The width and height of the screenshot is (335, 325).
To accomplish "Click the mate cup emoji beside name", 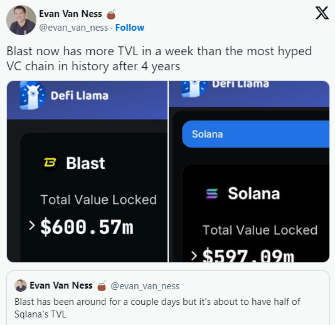I will coord(111,14).
